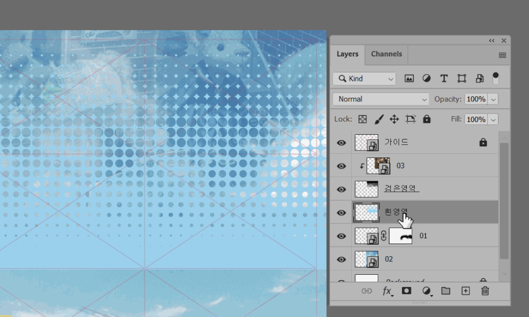
Task: Lock image pixels brush icon
Action: pyautogui.click(x=379, y=119)
